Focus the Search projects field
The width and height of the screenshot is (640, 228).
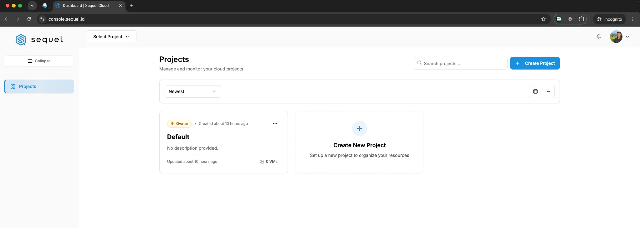point(460,63)
